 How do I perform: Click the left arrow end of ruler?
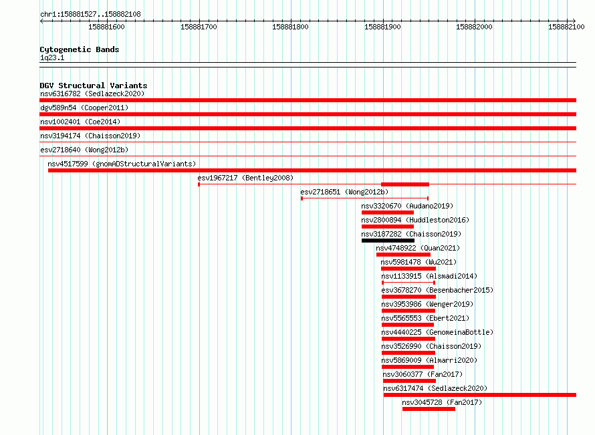click(x=41, y=21)
